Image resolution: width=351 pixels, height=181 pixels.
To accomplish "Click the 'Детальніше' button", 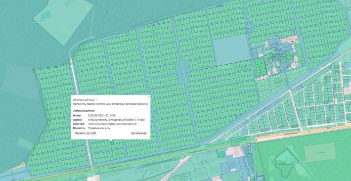I will [139, 133].
